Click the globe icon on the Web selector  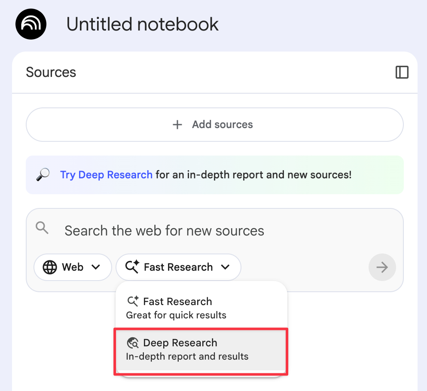click(50, 267)
